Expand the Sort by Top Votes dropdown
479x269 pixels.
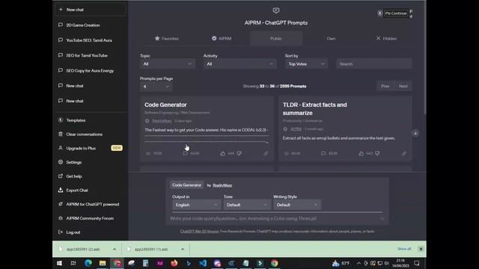306,64
